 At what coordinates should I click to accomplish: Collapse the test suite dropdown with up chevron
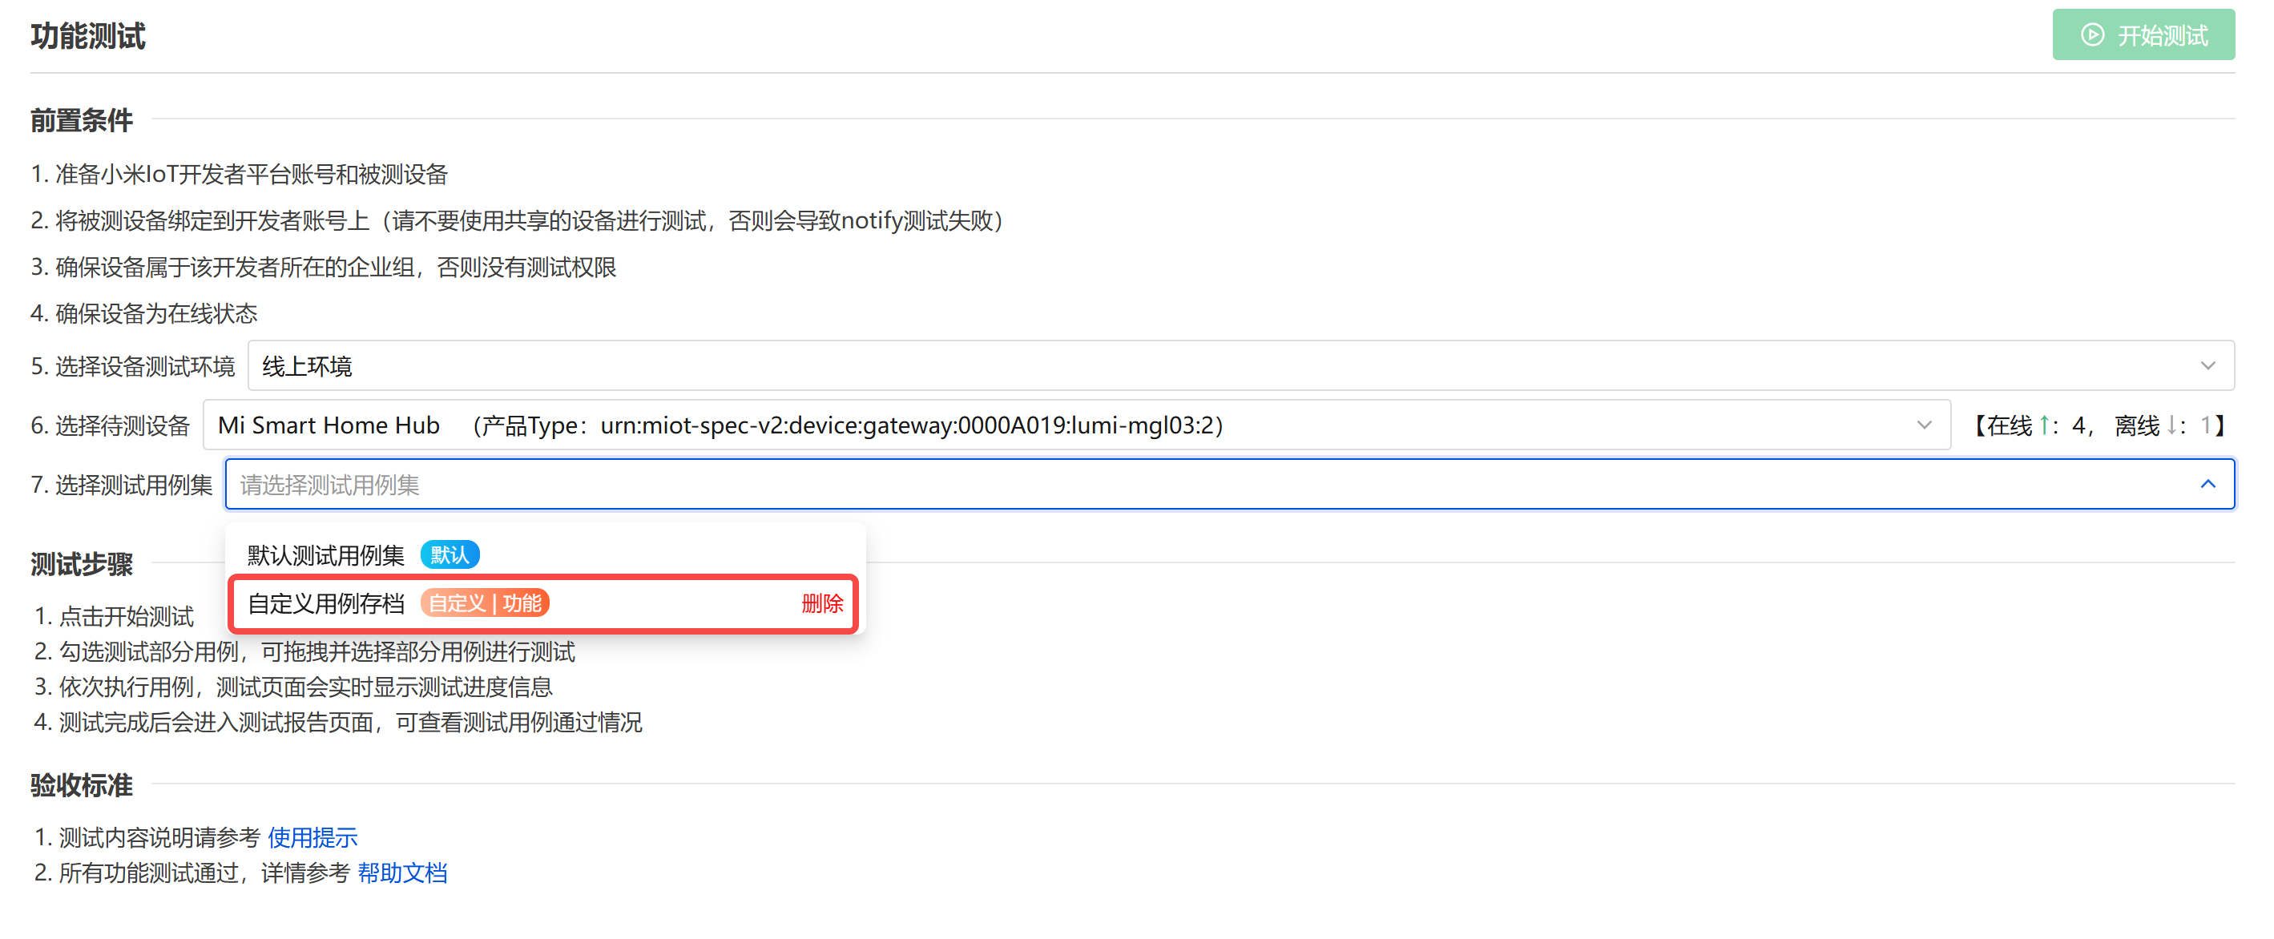(2207, 484)
